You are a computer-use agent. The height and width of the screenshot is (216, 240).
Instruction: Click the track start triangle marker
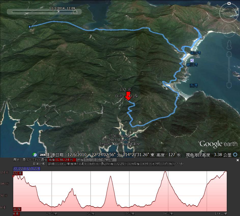(x=30, y=27)
